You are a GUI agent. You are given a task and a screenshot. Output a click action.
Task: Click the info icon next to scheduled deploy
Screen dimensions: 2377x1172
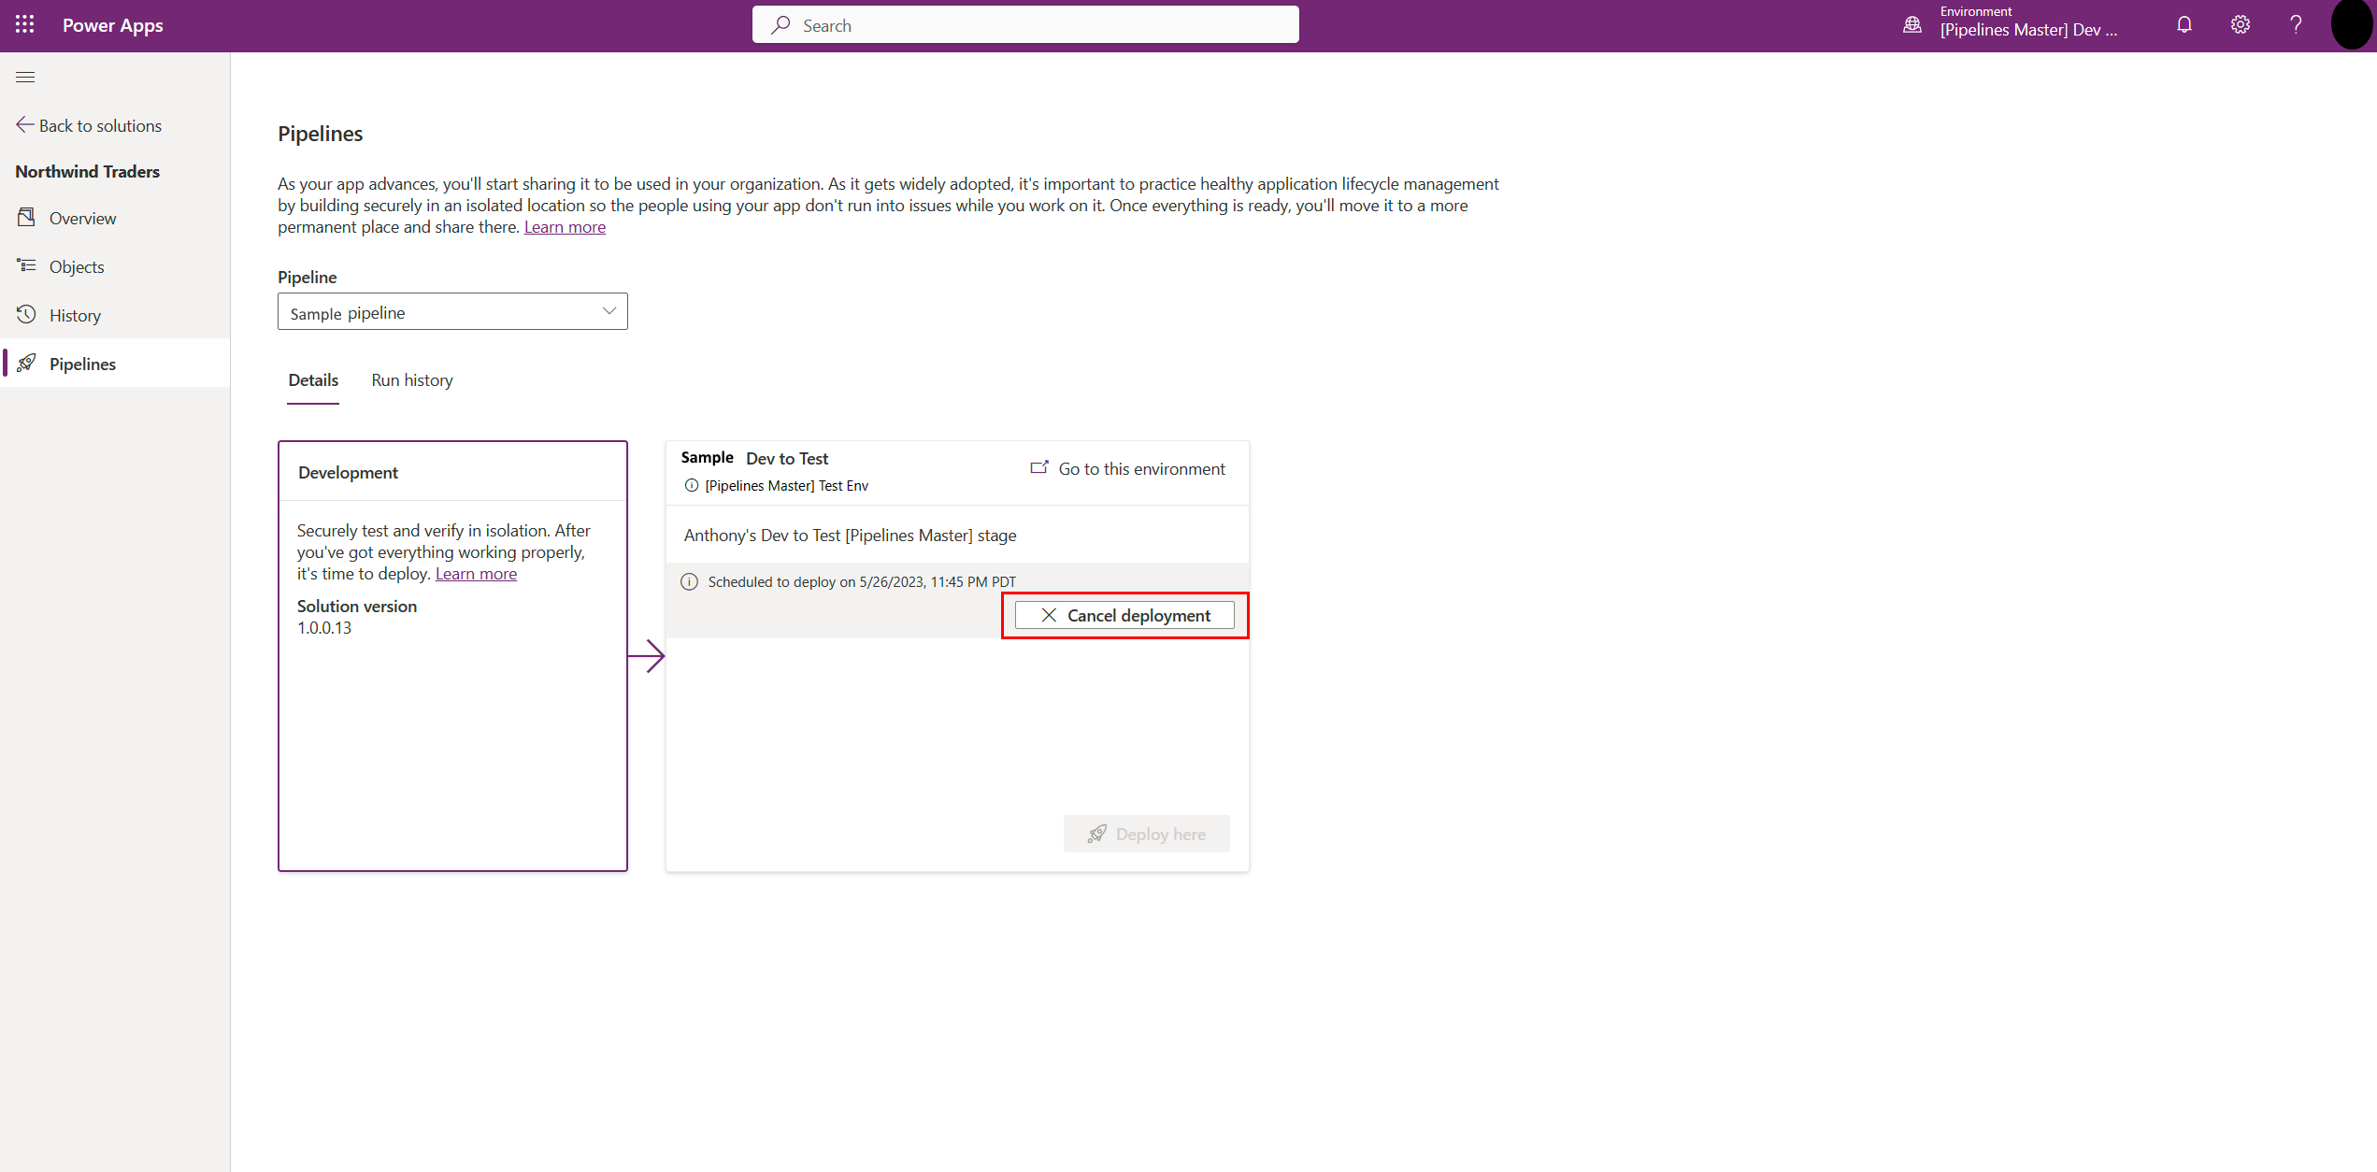(x=688, y=580)
